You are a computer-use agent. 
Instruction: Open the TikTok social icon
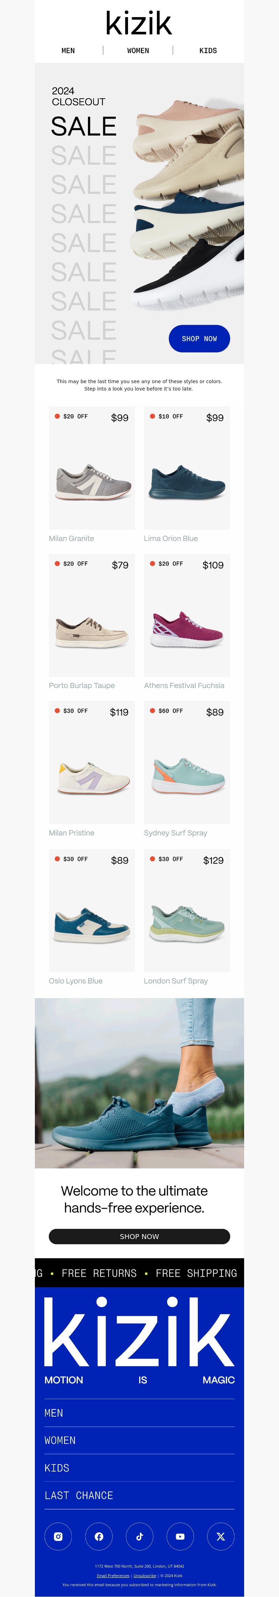tap(139, 1536)
